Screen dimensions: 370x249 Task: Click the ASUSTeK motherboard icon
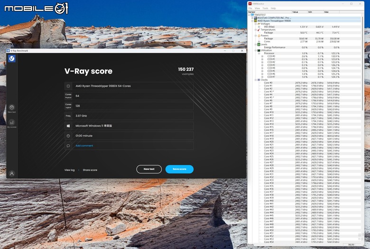coord(256,18)
